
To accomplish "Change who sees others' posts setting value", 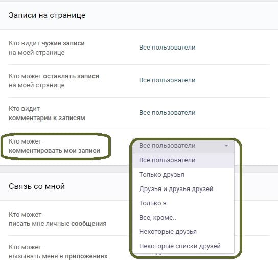I will (x=167, y=48).
